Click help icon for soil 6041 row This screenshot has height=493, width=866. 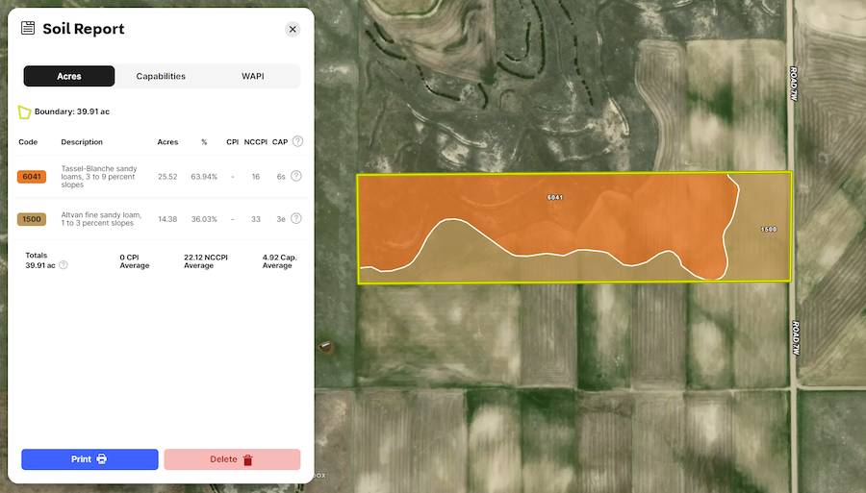click(x=296, y=176)
